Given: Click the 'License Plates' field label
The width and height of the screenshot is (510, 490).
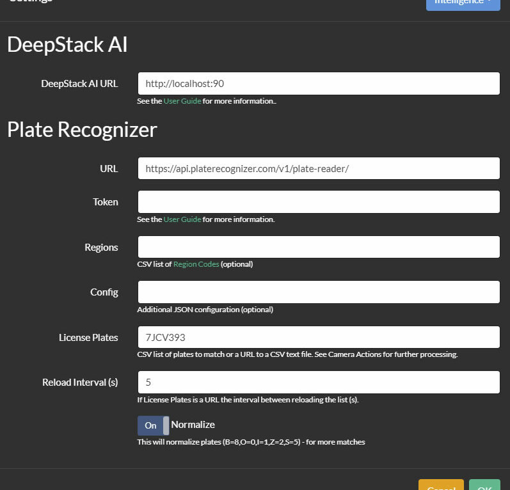Looking at the screenshot, I should click(x=88, y=338).
